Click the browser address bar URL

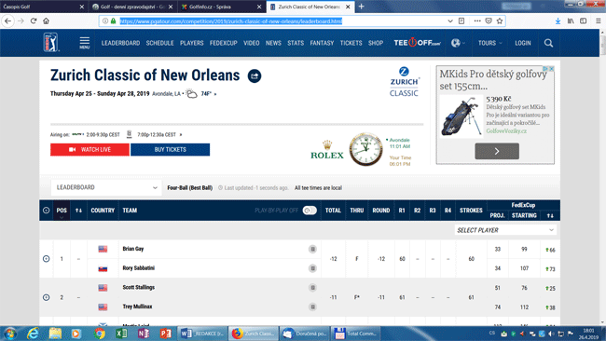(x=230, y=21)
